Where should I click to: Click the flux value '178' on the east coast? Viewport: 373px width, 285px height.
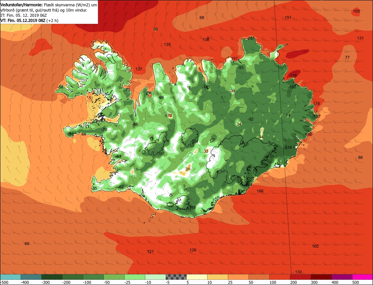click(316, 104)
